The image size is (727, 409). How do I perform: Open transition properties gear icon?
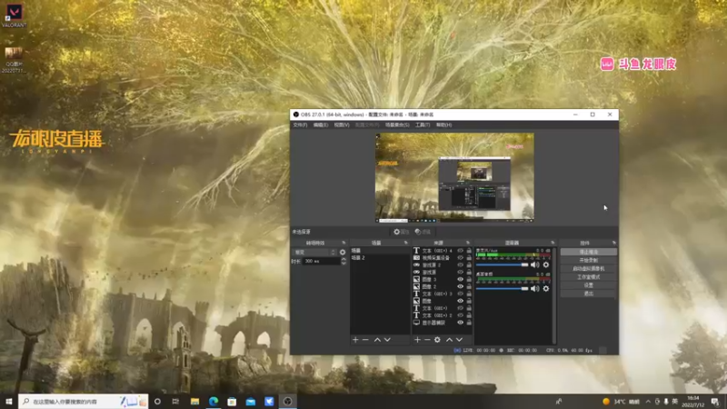pos(343,253)
